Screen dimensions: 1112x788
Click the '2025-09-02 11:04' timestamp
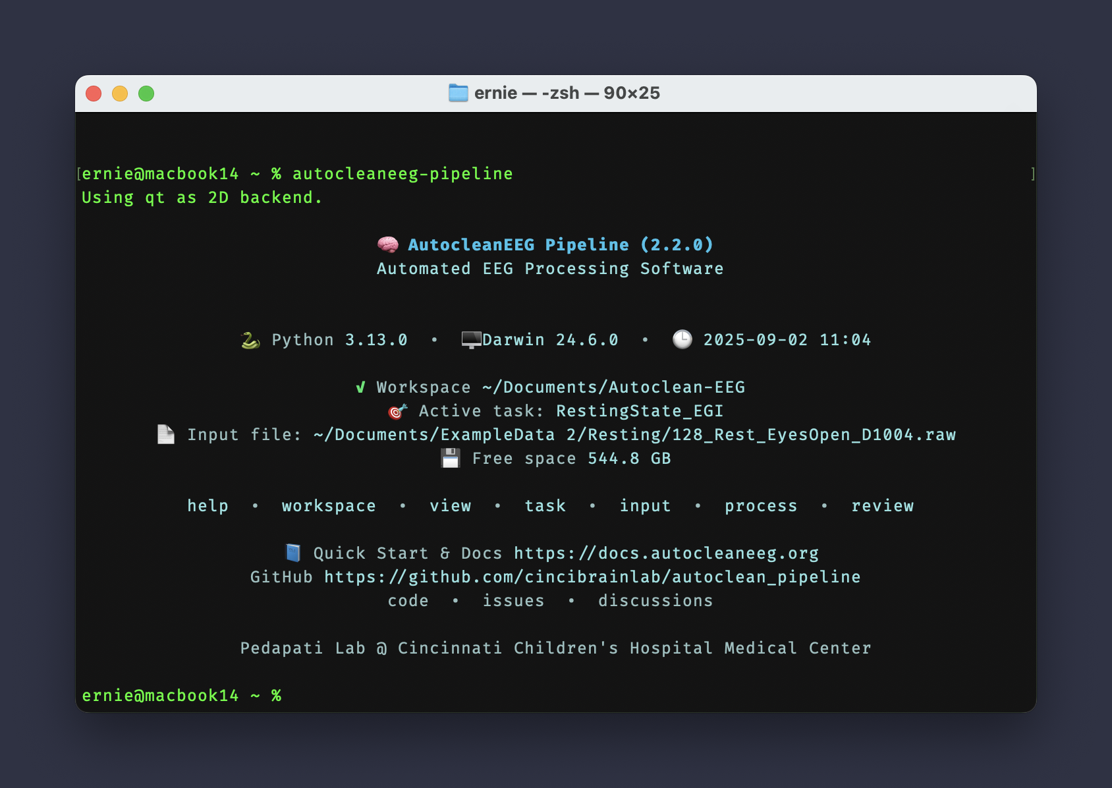click(x=787, y=340)
